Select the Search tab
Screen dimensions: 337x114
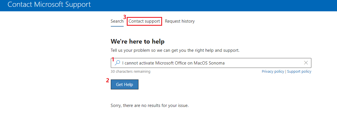tap(117, 21)
